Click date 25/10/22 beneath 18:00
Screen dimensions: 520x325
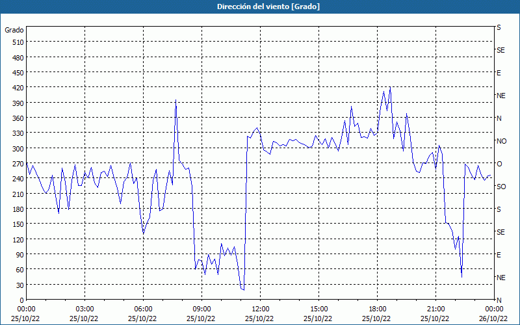coord(376,318)
